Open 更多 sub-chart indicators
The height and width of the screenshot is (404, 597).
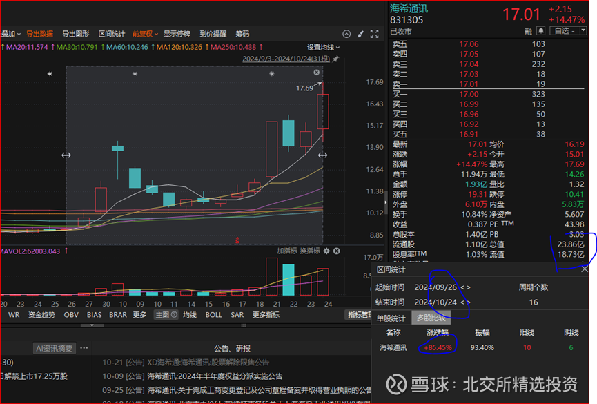139,315
